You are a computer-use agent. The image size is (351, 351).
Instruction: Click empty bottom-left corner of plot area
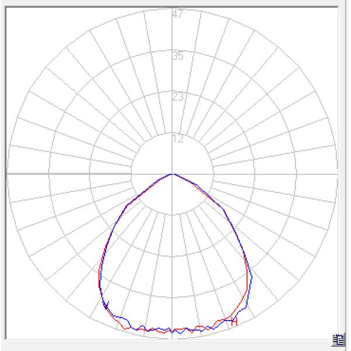[18, 328]
